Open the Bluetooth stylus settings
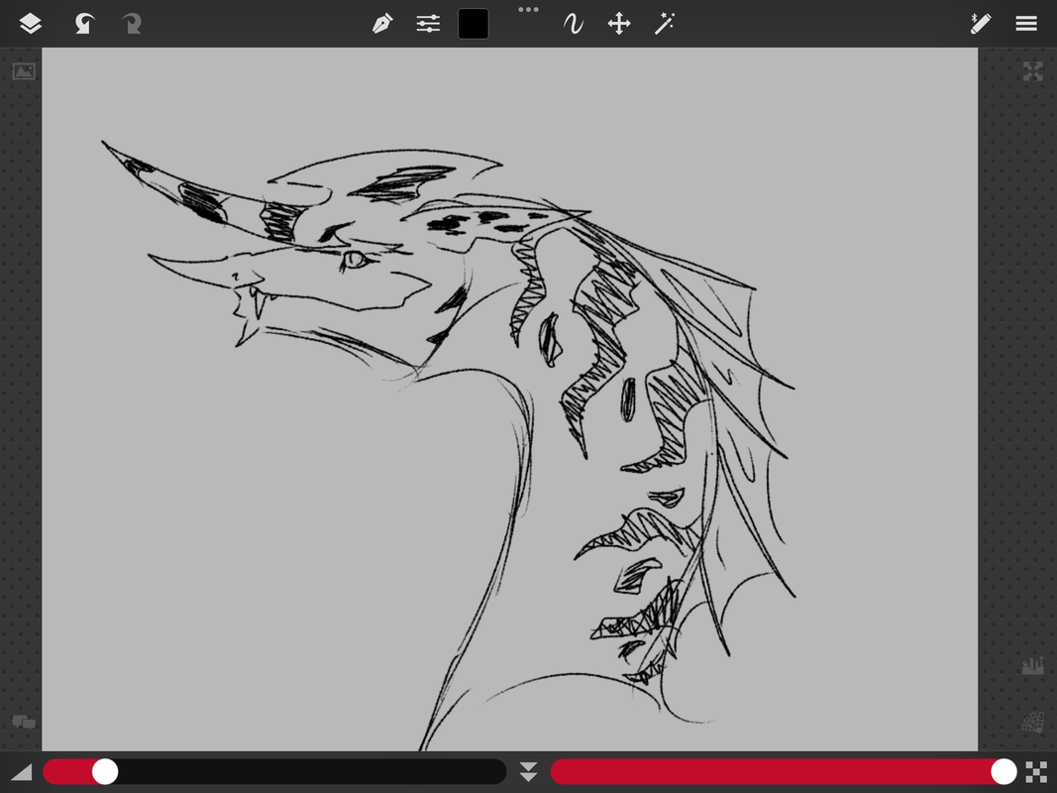The height and width of the screenshot is (793, 1057). [980, 24]
